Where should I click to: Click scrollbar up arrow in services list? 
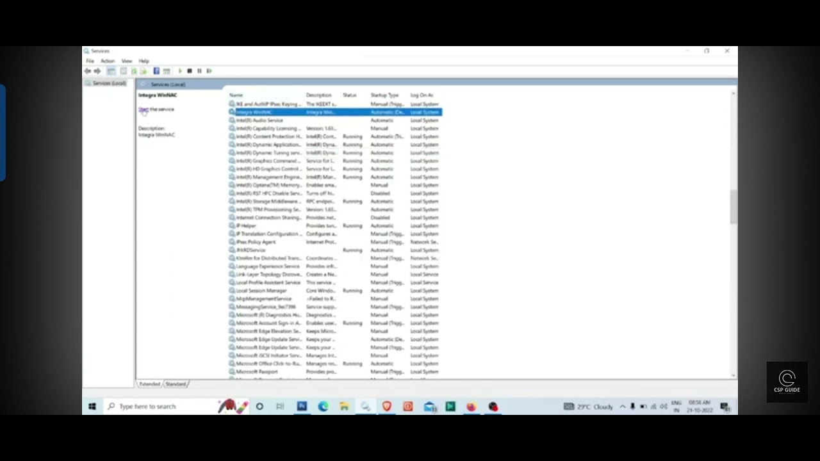pos(734,94)
